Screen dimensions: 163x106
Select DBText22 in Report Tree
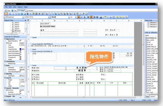tap(17, 31)
